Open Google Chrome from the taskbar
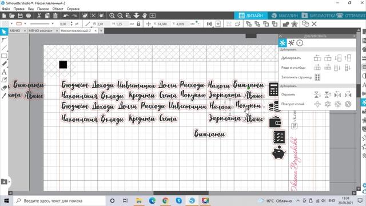 pos(165,201)
